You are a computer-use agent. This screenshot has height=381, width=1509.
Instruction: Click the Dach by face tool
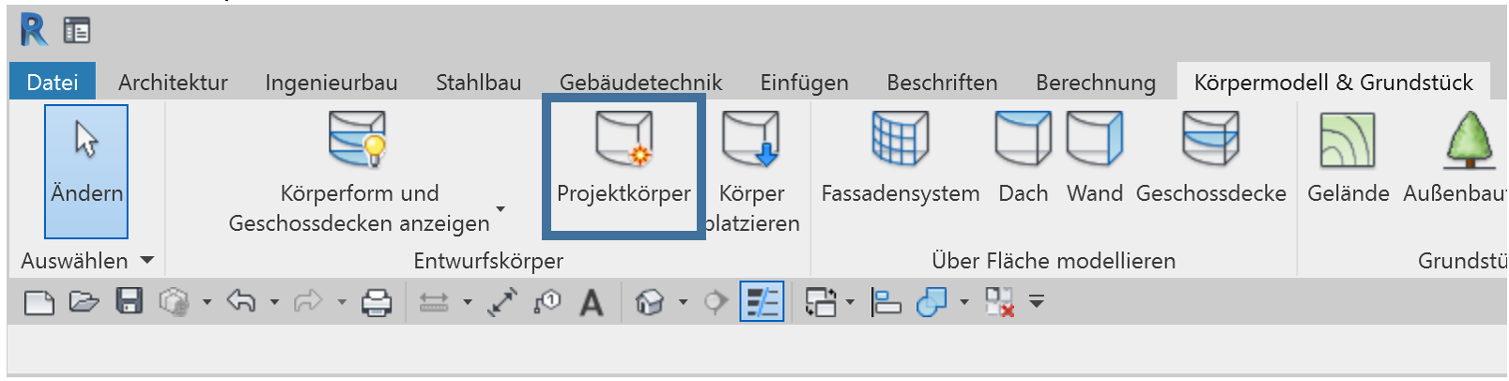(1023, 140)
